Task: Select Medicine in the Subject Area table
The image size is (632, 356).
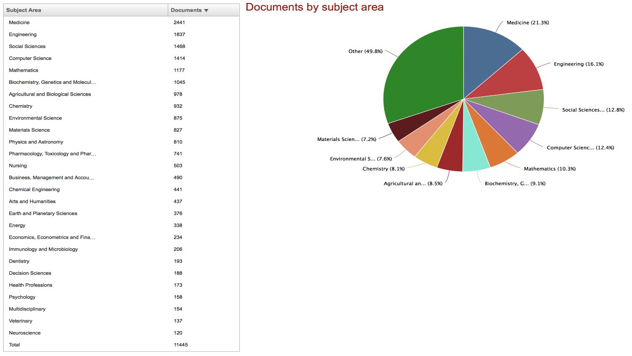Action: coord(19,23)
